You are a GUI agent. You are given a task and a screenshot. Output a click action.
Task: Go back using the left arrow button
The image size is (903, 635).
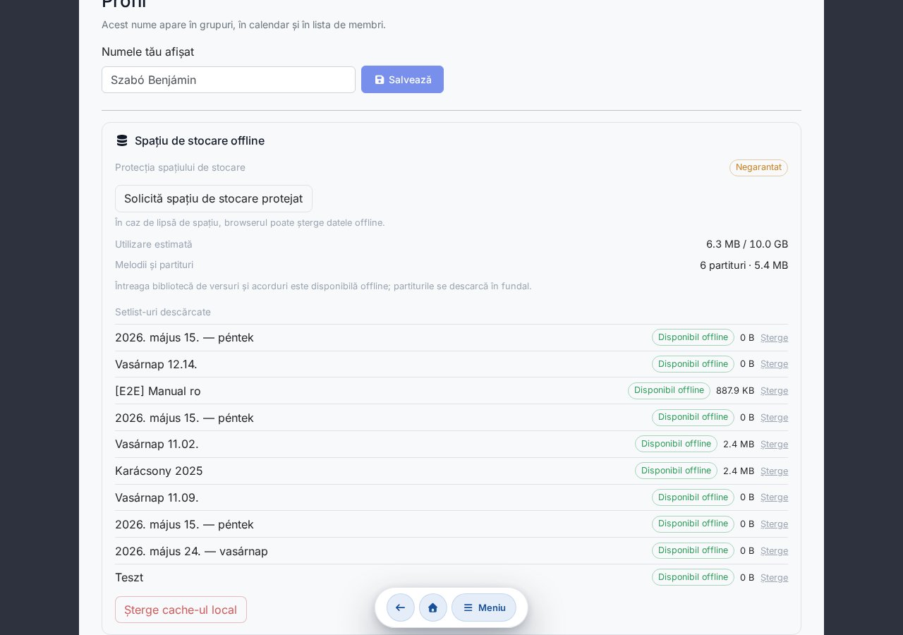pos(401,607)
